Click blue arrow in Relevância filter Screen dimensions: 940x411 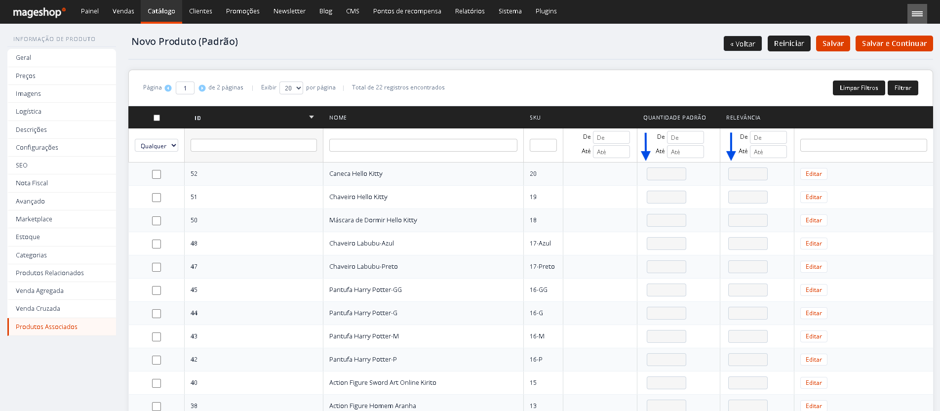tap(731, 147)
